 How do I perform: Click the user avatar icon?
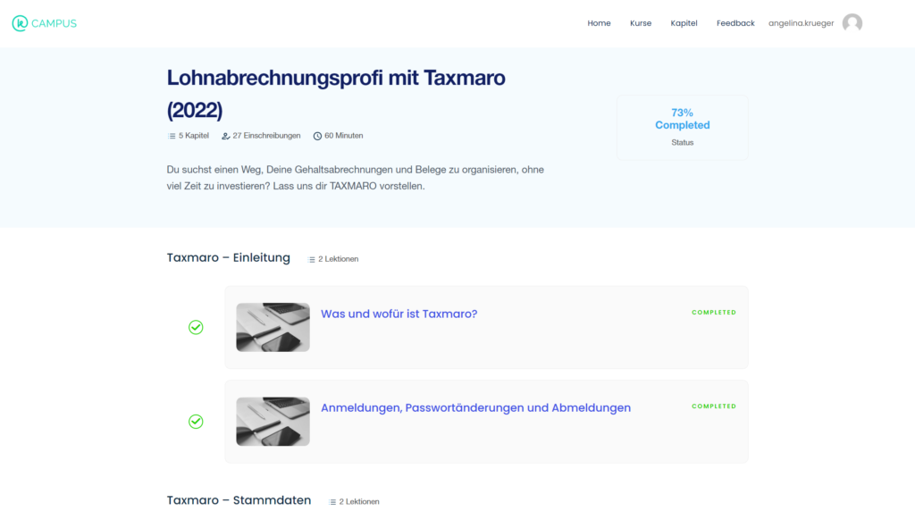coord(852,23)
